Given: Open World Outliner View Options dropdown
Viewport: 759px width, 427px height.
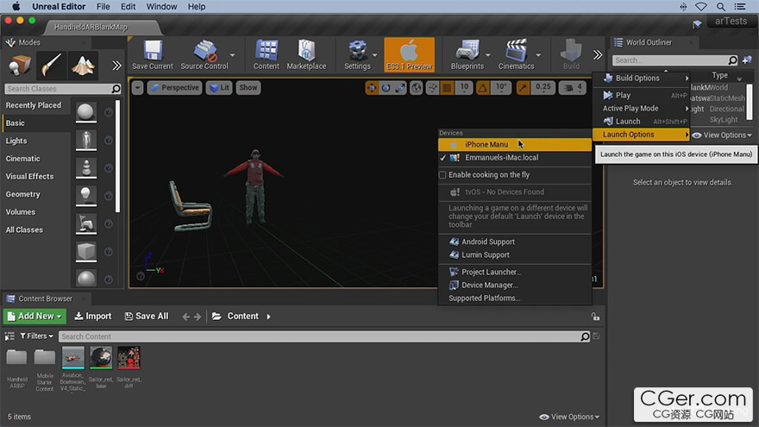Looking at the screenshot, I should click(x=722, y=135).
